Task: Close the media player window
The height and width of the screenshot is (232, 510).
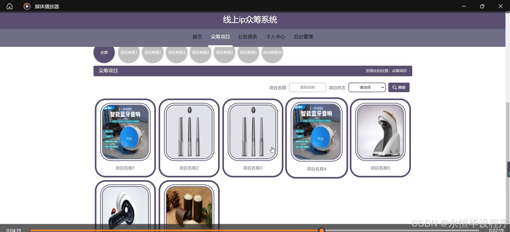Action: 500,6
